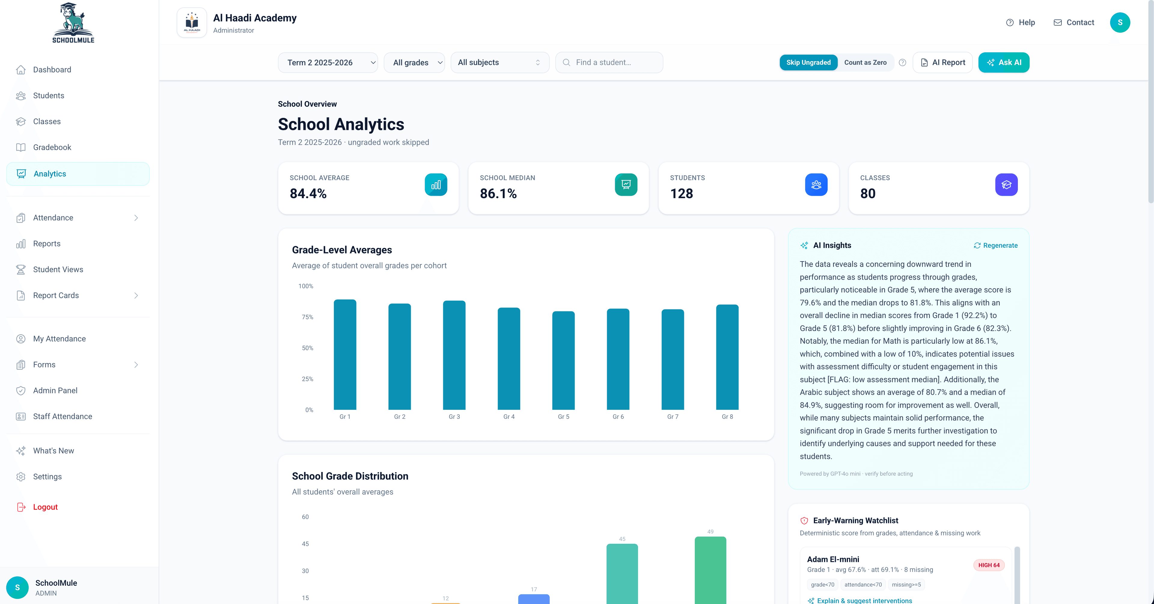Click the Logout exit icon

tap(21, 507)
